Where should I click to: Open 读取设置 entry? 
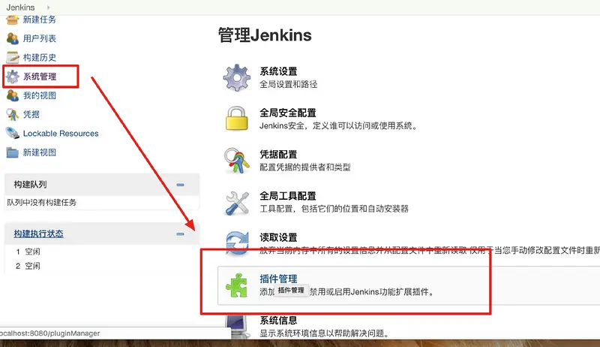pyautogui.click(x=278, y=237)
